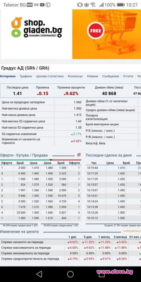The image size is (141, 282).
Task: Click the Най-ниска дневна цена value 1.410
Action: click(77, 115)
